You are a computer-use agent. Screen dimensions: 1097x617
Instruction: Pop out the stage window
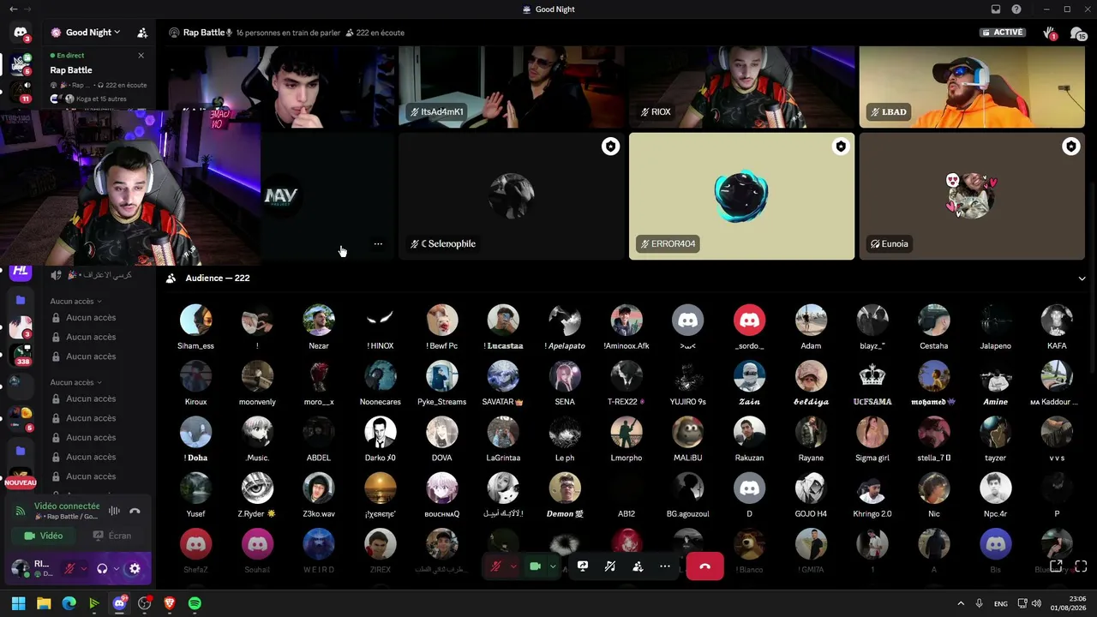coord(1057,566)
